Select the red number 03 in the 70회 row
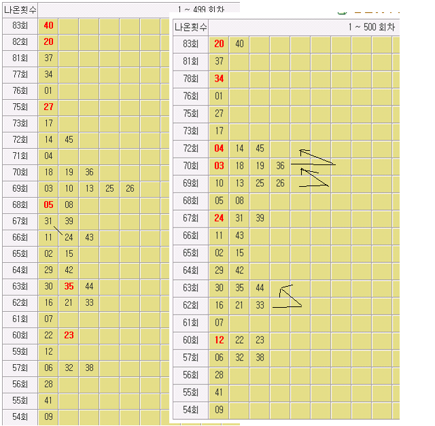This screenshot has height=426, width=435. point(219,166)
